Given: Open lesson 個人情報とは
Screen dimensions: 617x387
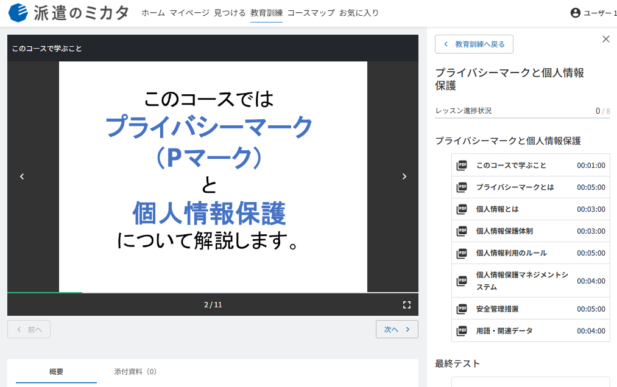Looking at the screenshot, I should (x=531, y=209).
